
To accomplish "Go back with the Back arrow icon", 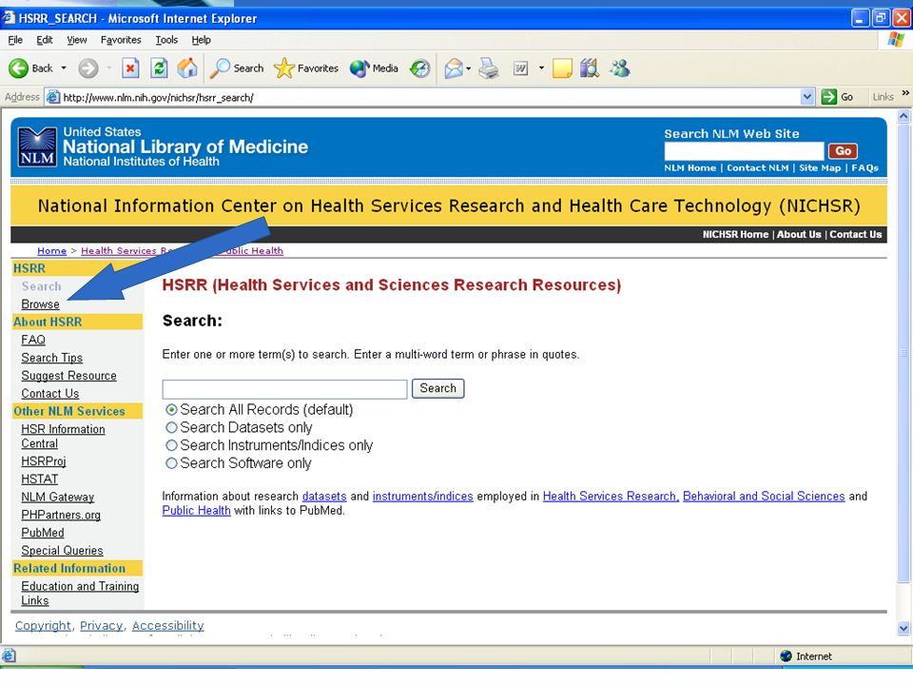I will (x=18, y=68).
